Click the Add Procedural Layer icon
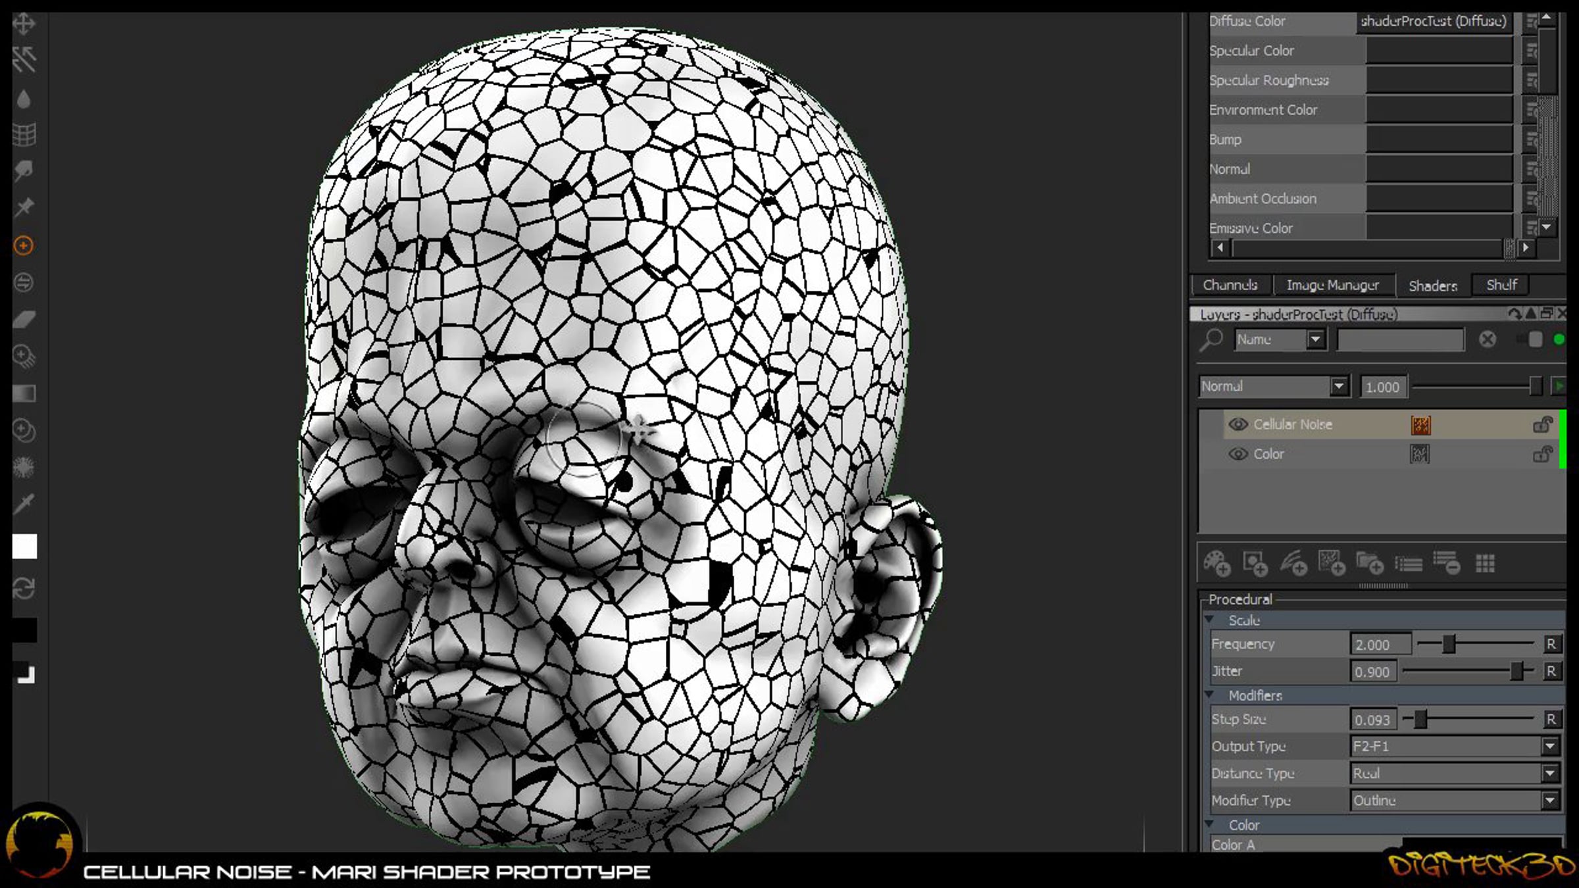The width and height of the screenshot is (1579, 888). click(1331, 564)
